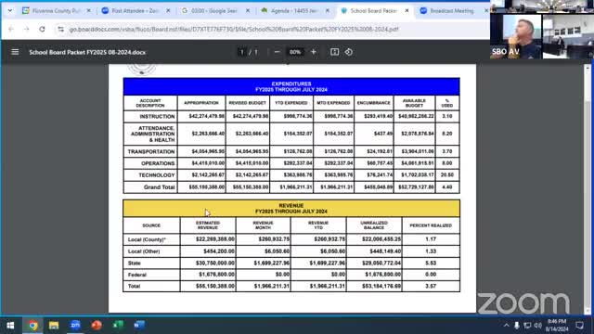The width and height of the screenshot is (594, 334).
Task: Open Zoom from the Windows taskbar
Action: (x=75, y=325)
